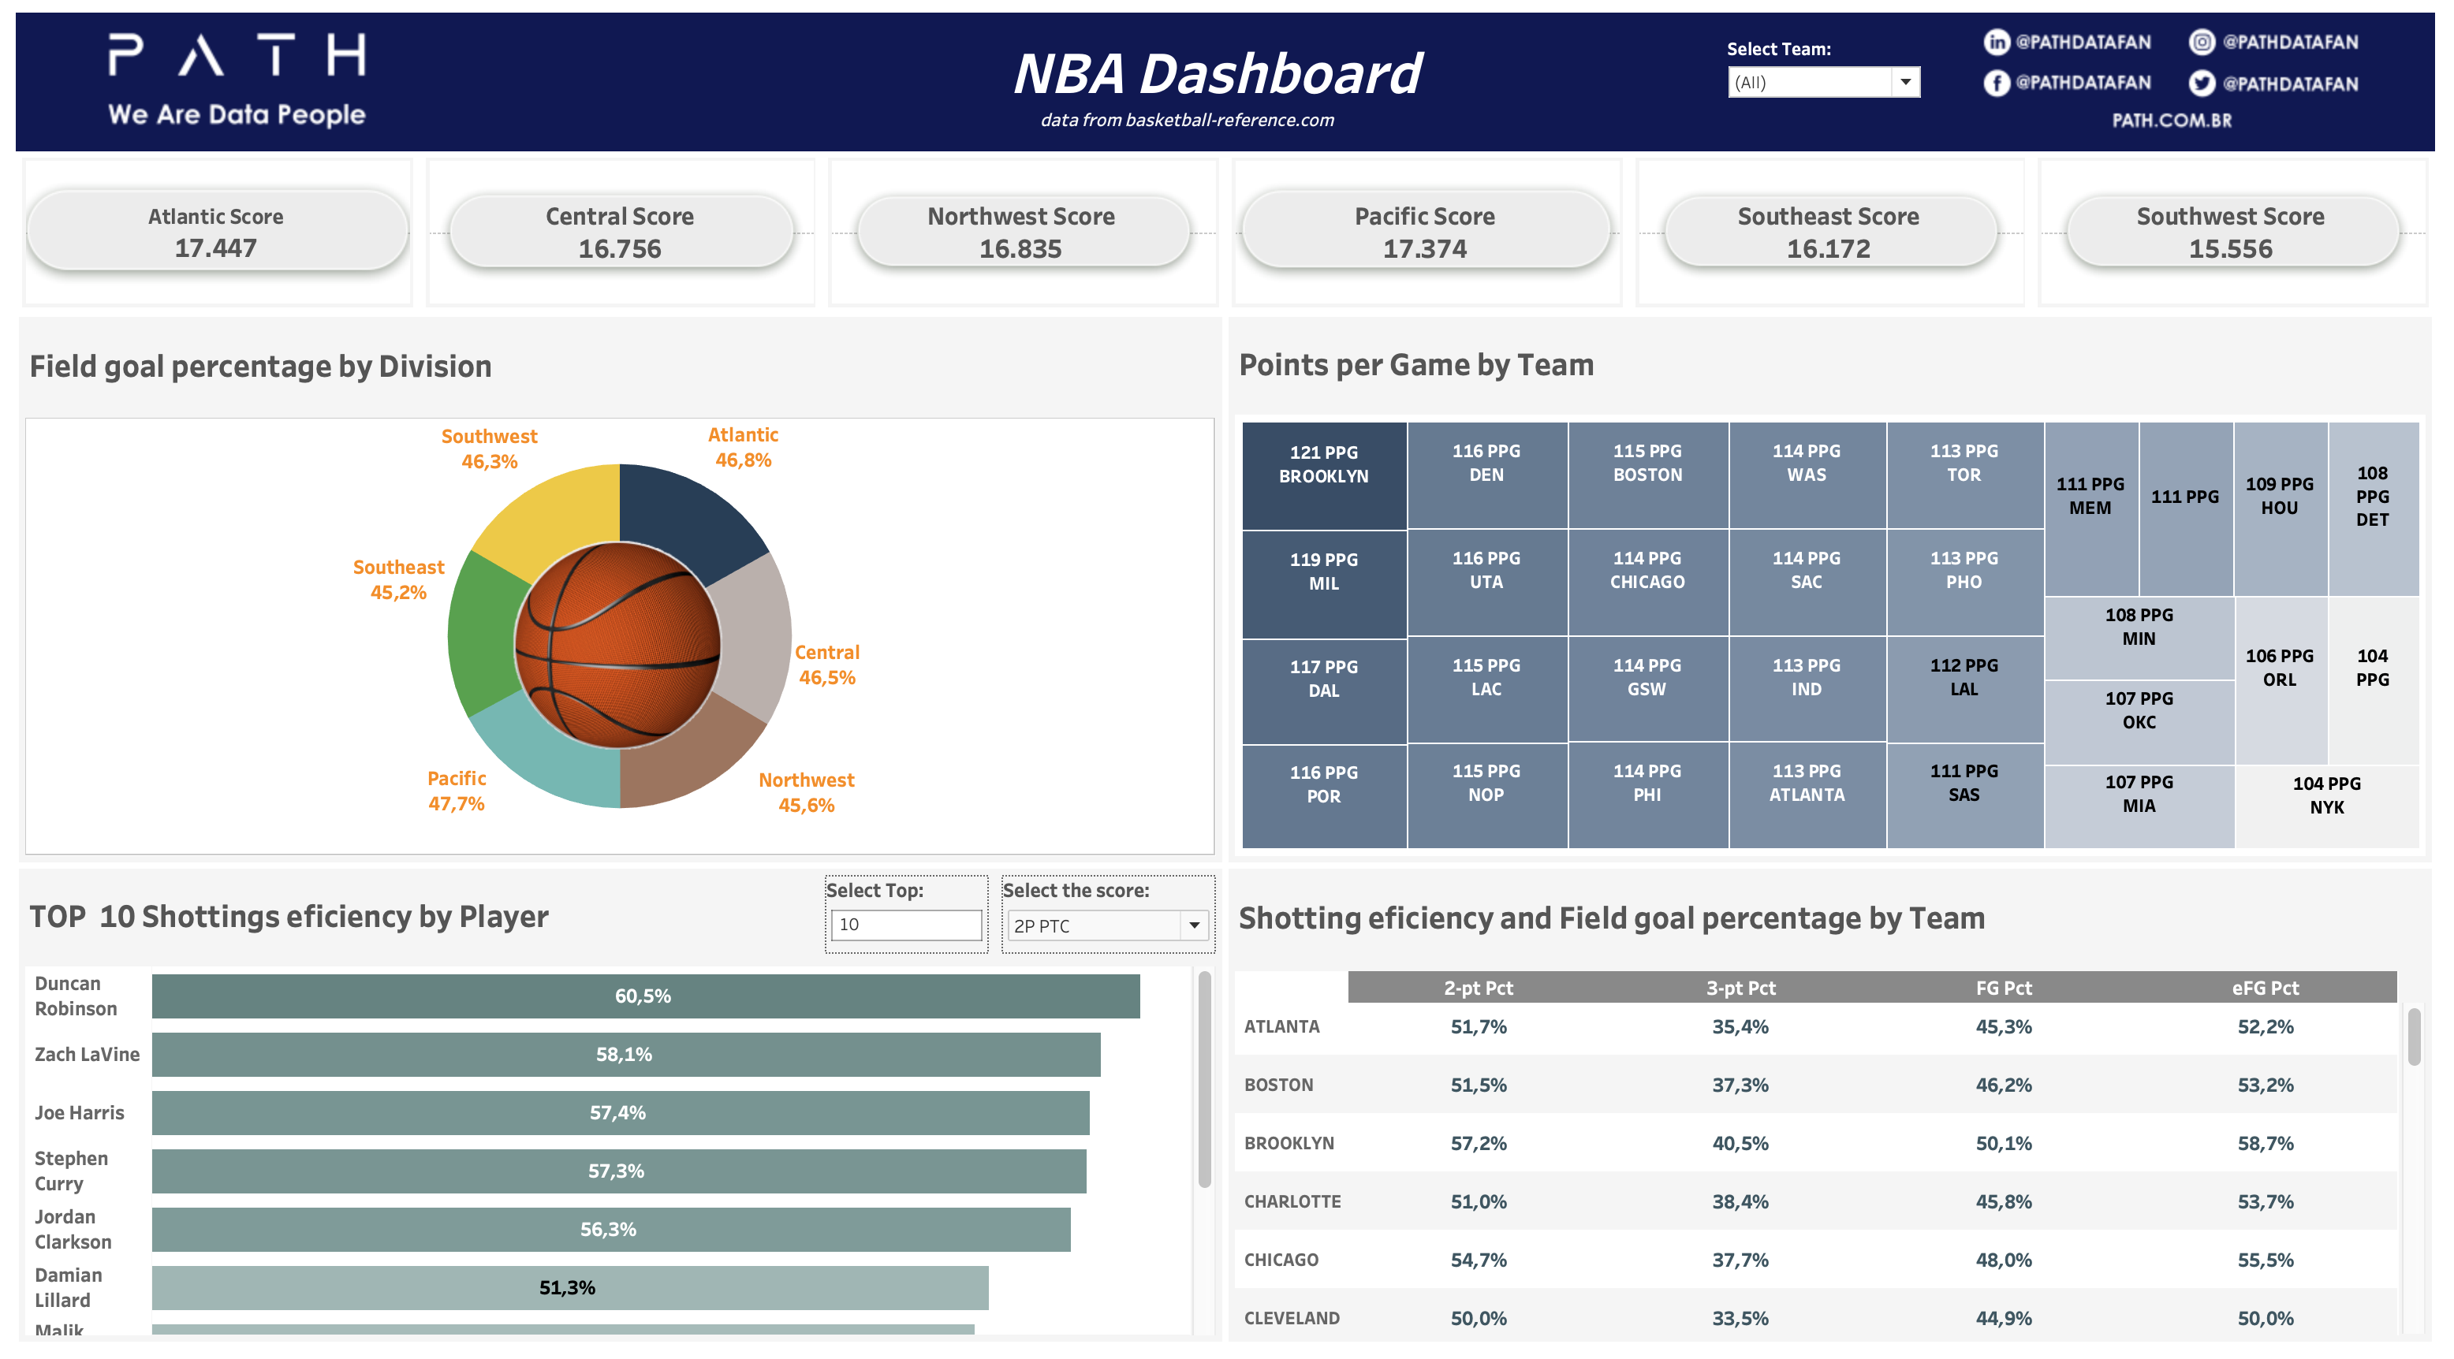Expand the Select the score dropdown
The width and height of the screenshot is (2454, 1359).
(1197, 922)
